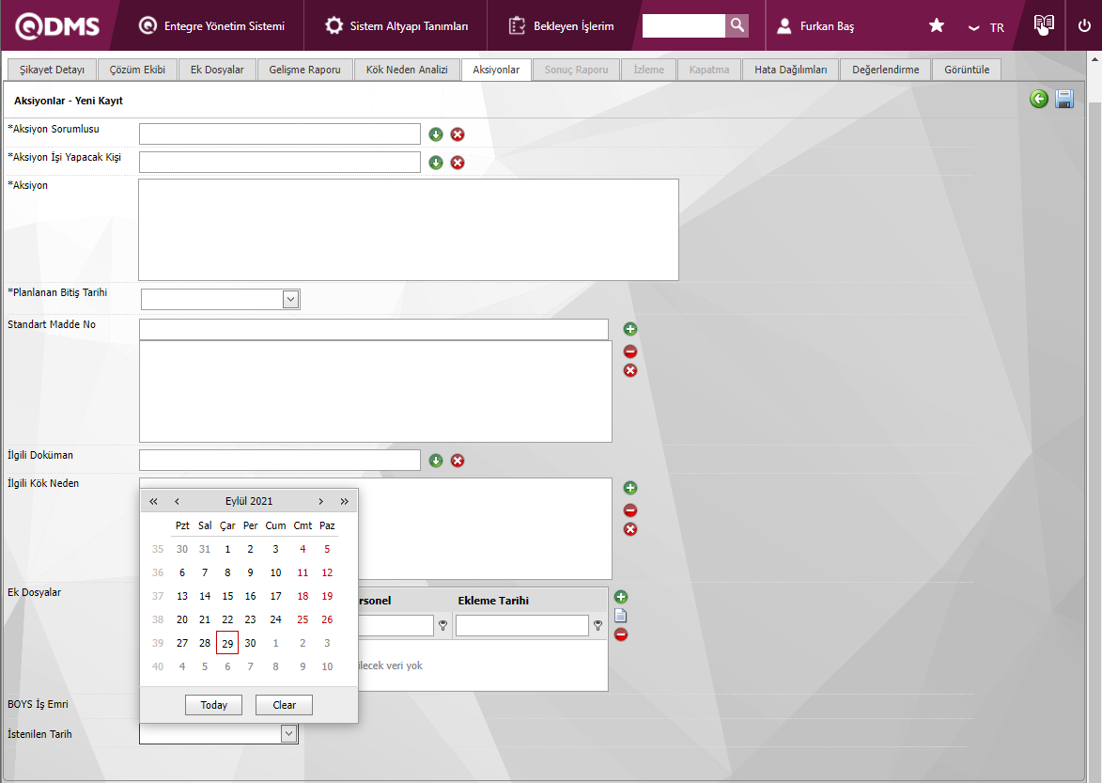Click the green back arrow icon
Screen dimensions: 1102x783
click(x=1038, y=99)
